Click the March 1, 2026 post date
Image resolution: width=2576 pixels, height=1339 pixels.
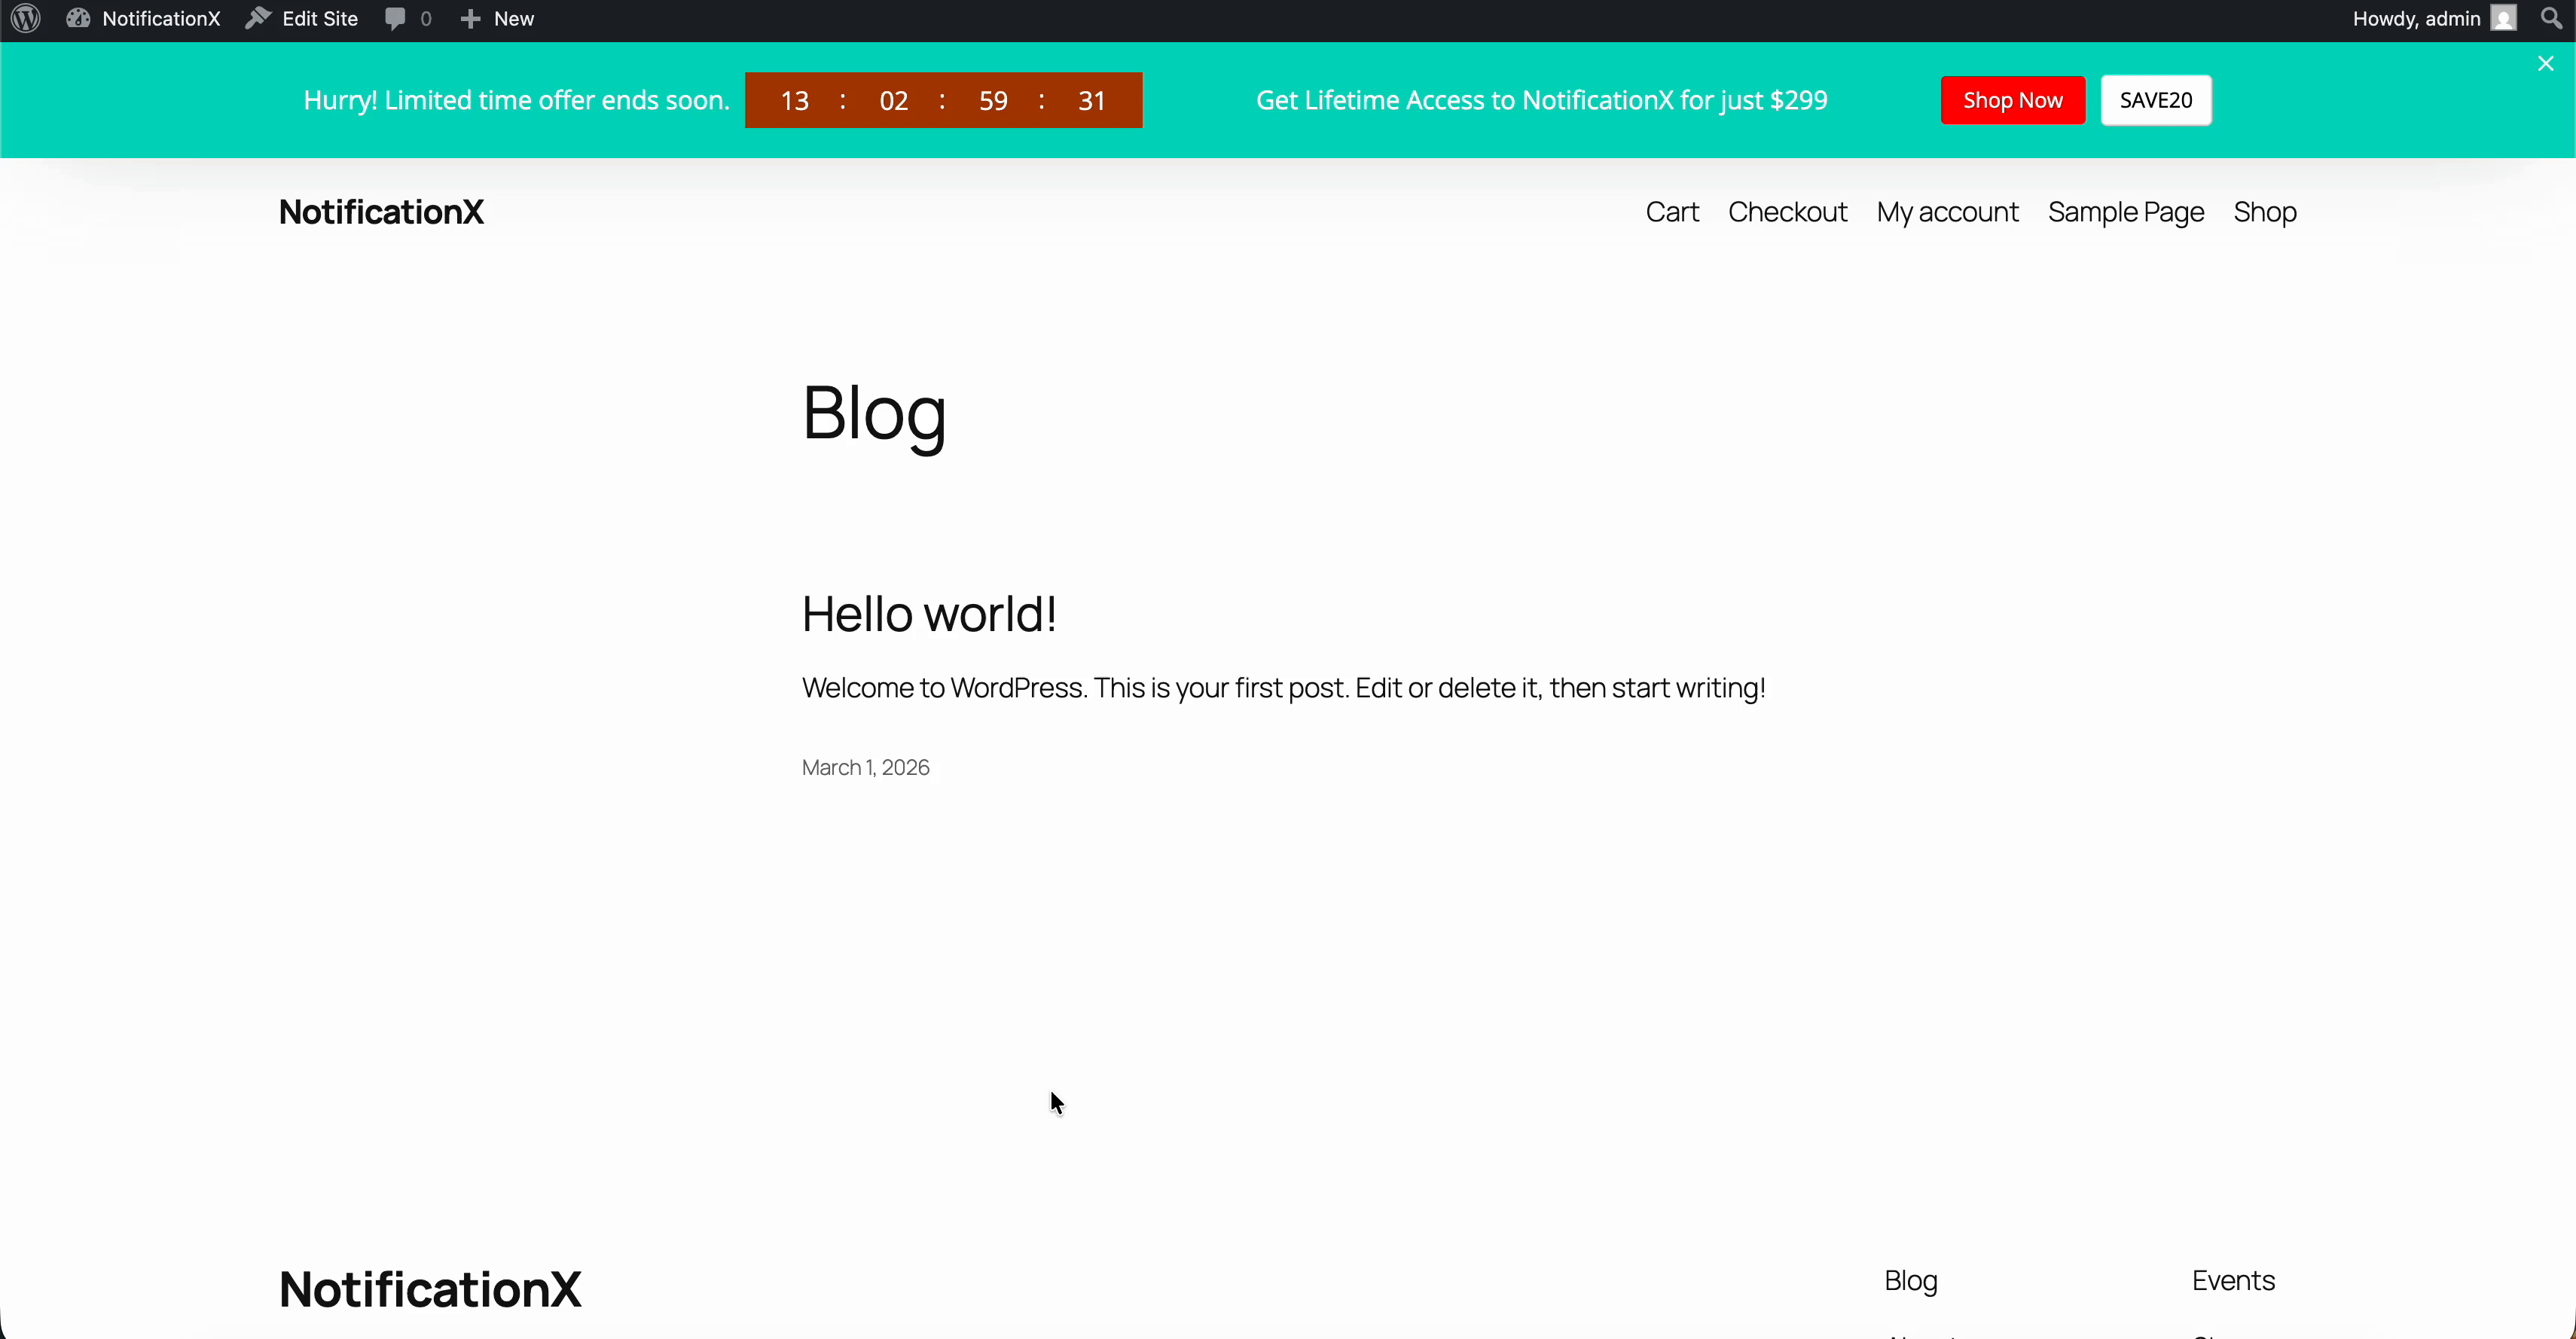coord(865,768)
